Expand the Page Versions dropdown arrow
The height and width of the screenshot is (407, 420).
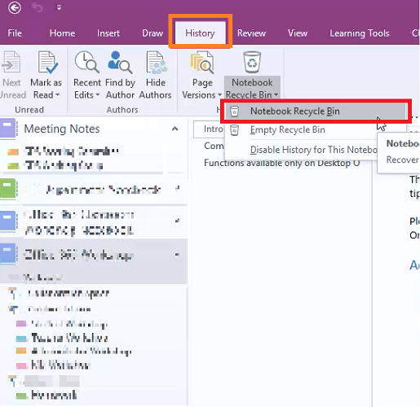219,95
